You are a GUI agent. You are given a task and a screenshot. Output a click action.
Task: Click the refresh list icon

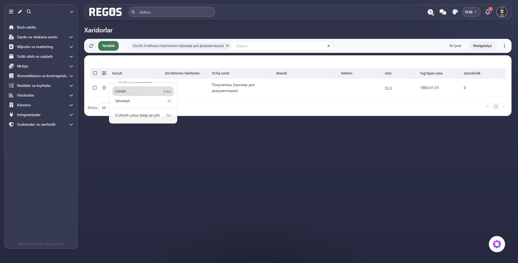[x=91, y=46]
